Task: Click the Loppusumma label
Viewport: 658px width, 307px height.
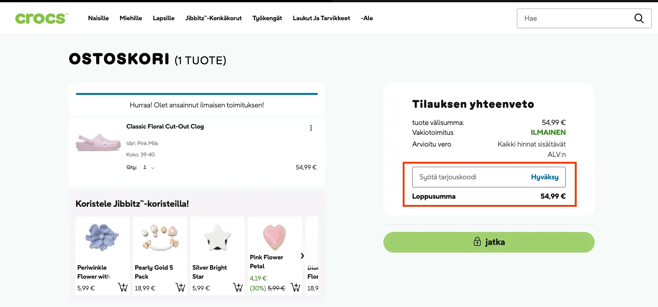Action: pyautogui.click(x=434, y=196)
